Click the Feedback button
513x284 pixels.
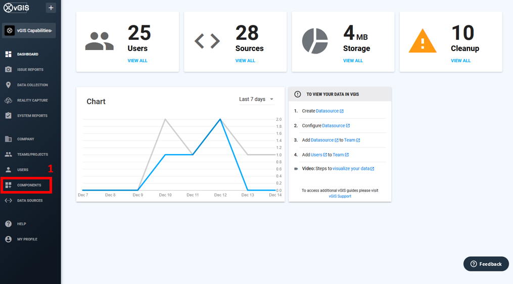click(486, 264)
